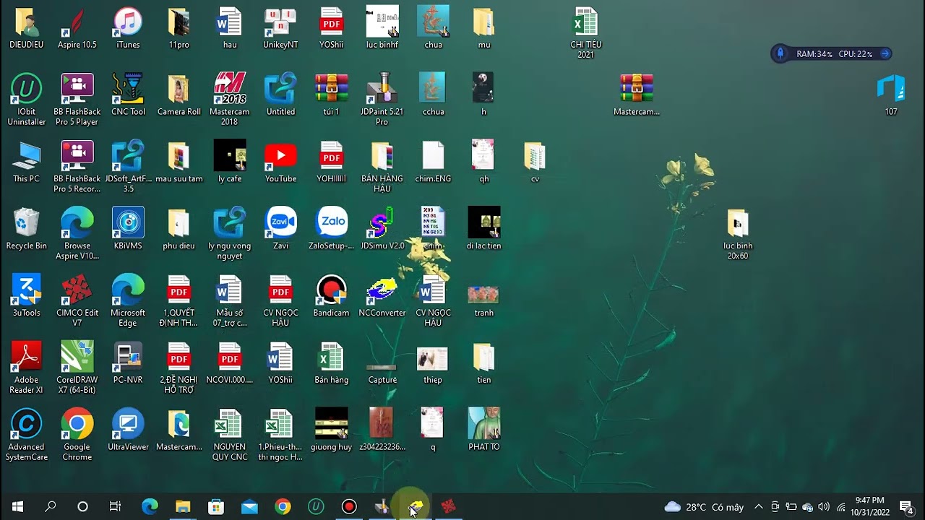Launch CNC Tool shortcut
Viewport: 925px width, 520px height.
[128, 95]
